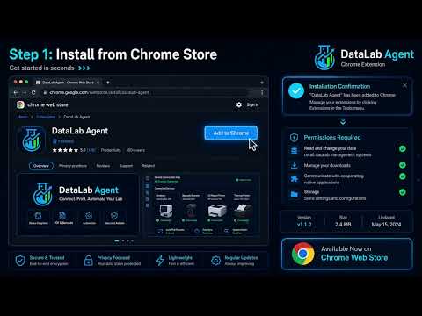
Task: Click the Permissions Required shield icon
Action: point(294,138)
